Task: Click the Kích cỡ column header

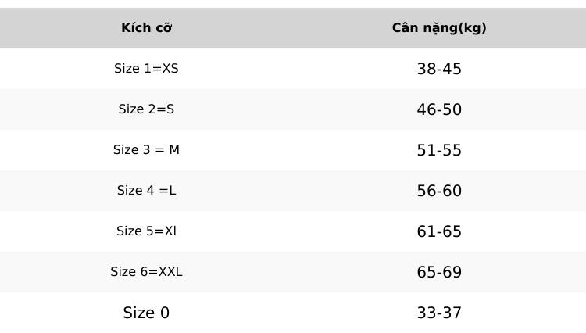Action: tap(147, 28)
